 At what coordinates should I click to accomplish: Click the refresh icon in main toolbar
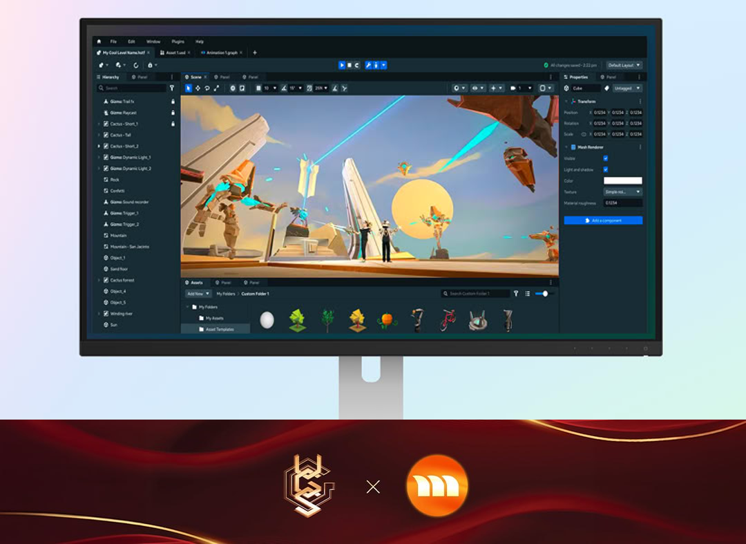pyautogui.click(x=135, y=65)
